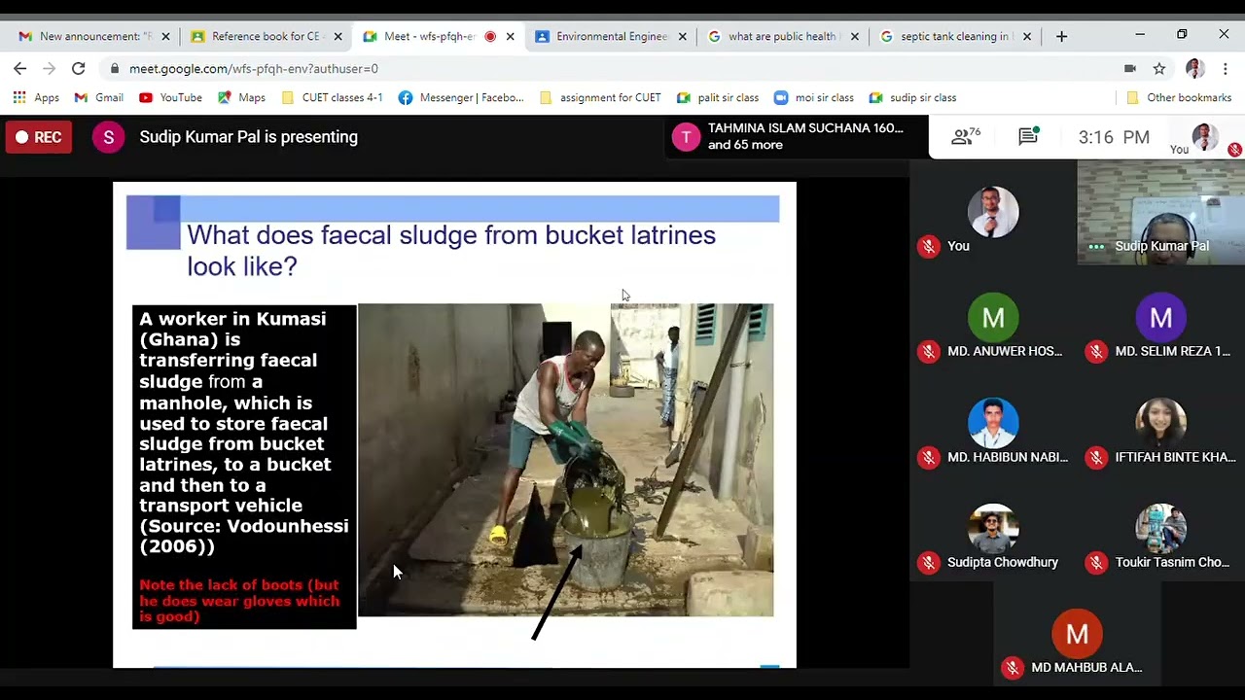Bookmark this page with the star icon
Image resolution: width=1245 pixels, height=700 pixels.
[1159, 68]
